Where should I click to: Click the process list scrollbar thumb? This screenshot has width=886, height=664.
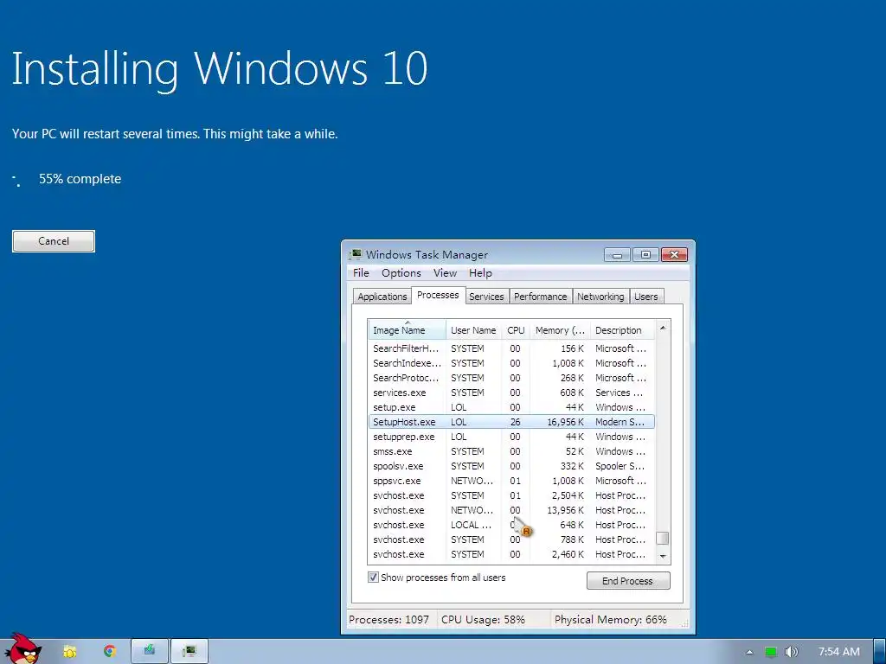pos(663,538)
